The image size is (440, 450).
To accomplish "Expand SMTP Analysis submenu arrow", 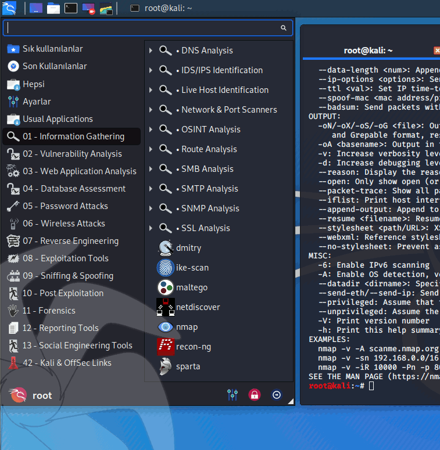I will 151,189.
